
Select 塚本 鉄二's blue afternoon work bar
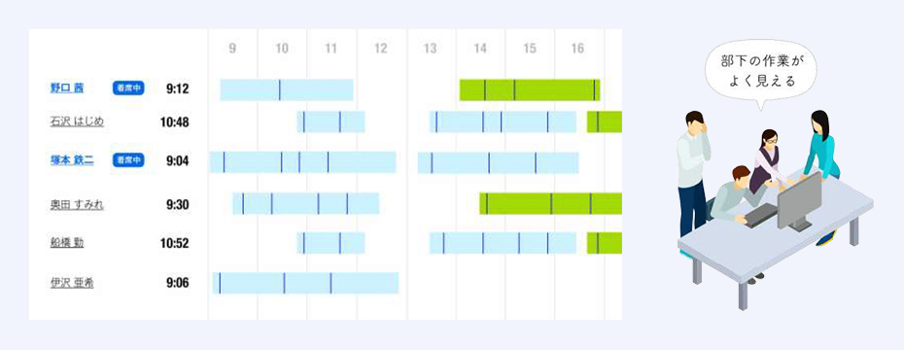click(x=498, y=162)
